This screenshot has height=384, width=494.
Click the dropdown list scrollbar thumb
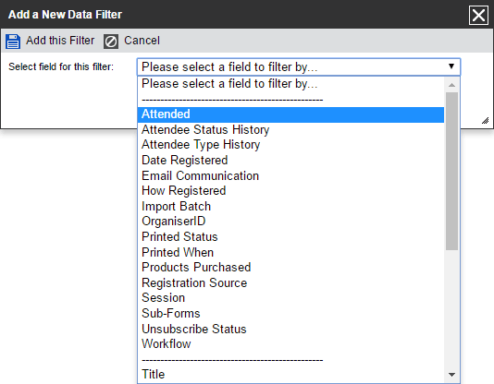(x=451, y=172)
